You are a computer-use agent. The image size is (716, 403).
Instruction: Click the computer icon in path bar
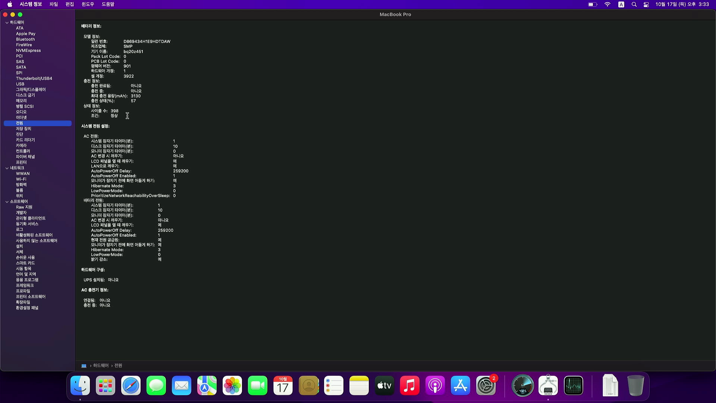point(84,366)
